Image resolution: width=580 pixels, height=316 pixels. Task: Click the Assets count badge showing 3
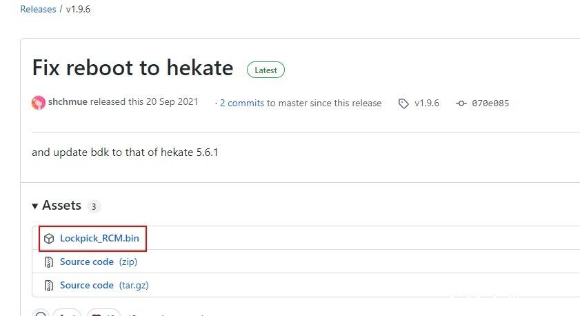[94, 206]
